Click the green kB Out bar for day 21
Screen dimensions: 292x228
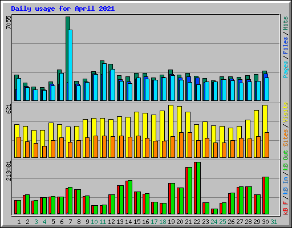pyautogui.click(x=190, y=191)
